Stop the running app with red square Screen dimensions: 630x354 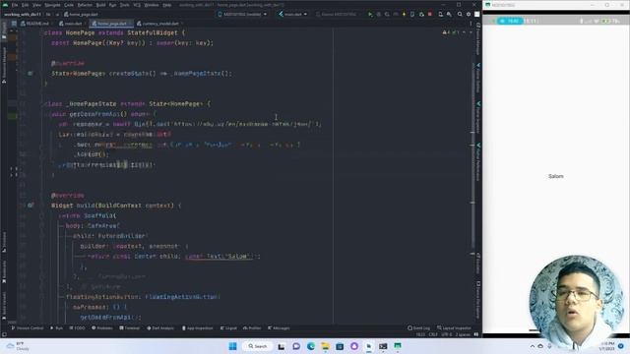point(430,14)
